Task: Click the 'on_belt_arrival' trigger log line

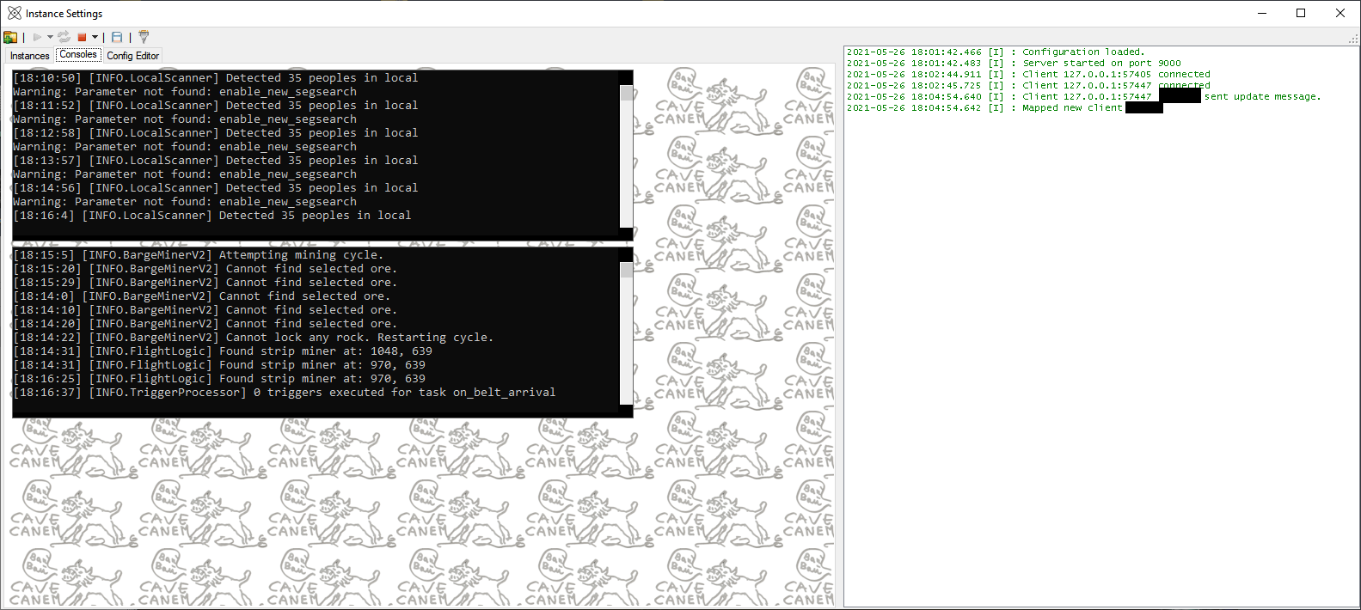Action: pyautogui.click(x=284, y=393)
